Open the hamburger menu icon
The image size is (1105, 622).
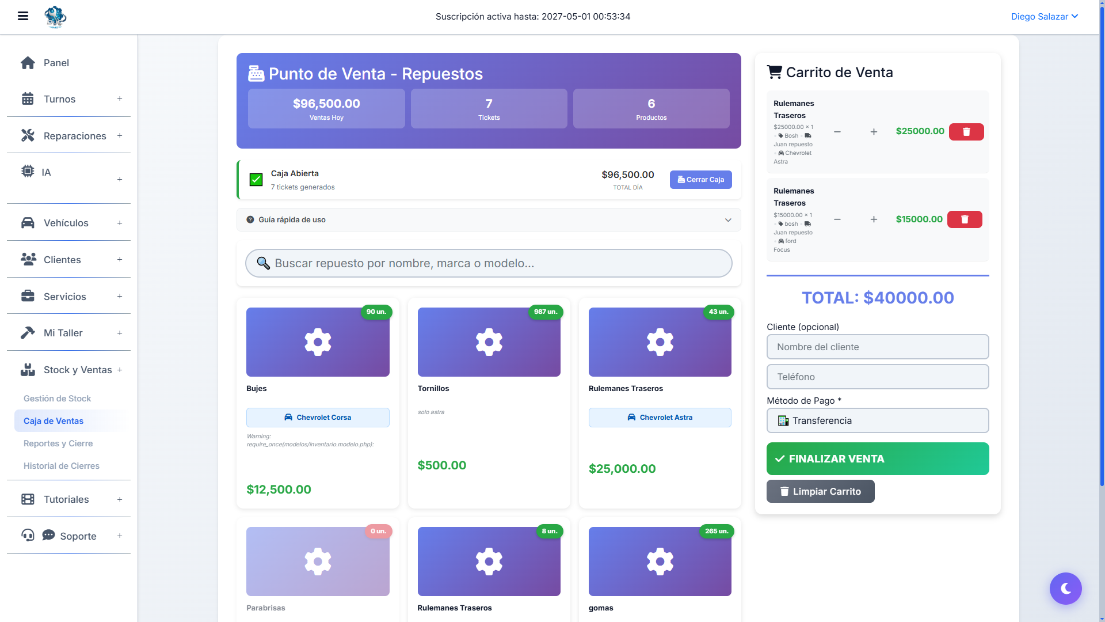click(x=23, y=16)
